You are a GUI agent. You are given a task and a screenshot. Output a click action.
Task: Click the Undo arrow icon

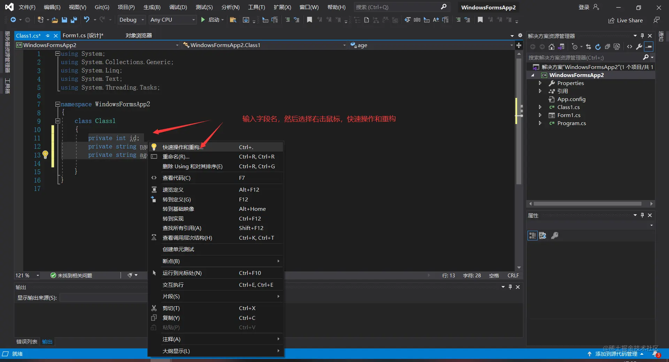[86, 20]
